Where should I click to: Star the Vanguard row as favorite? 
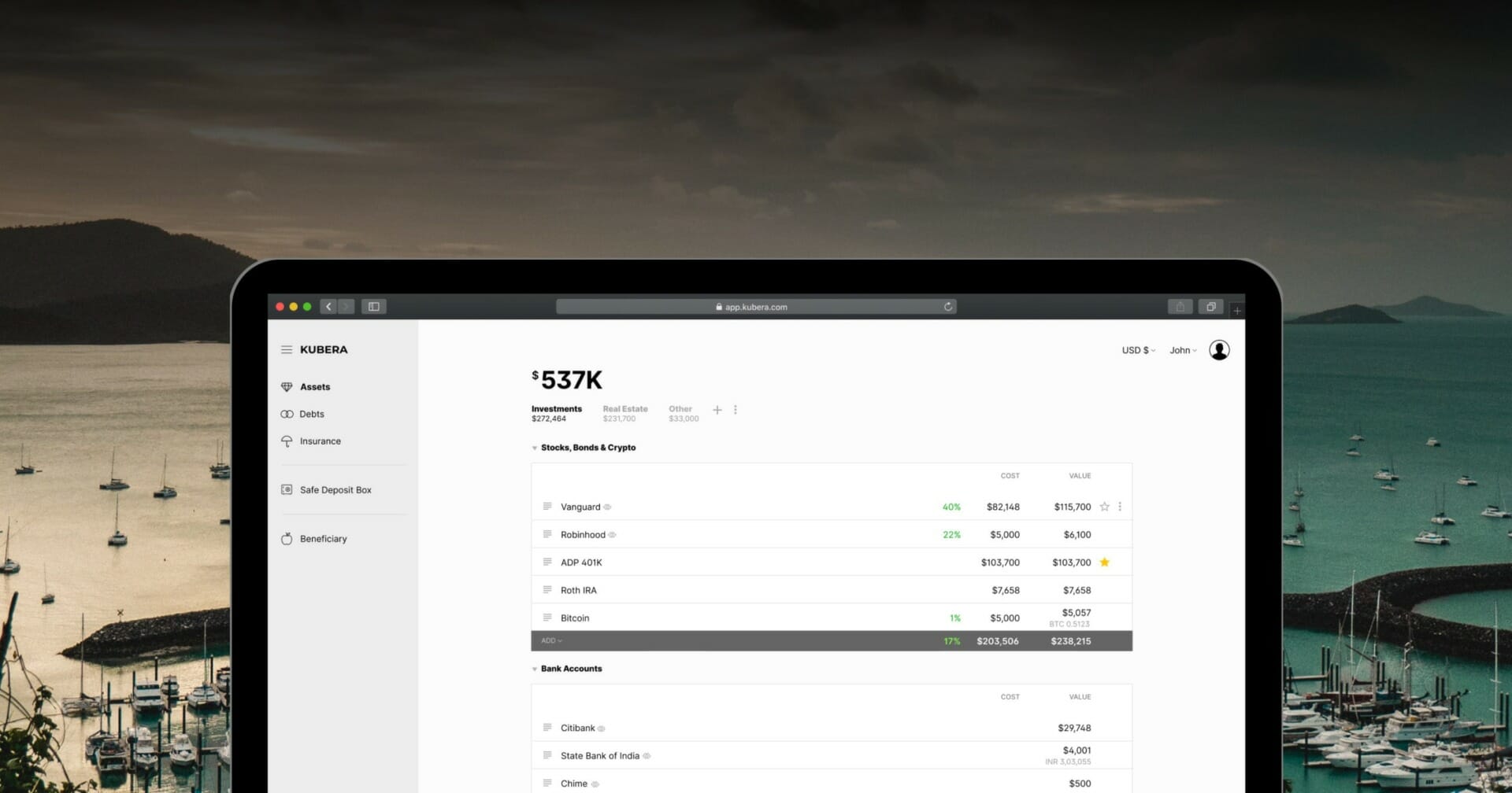1104,507
